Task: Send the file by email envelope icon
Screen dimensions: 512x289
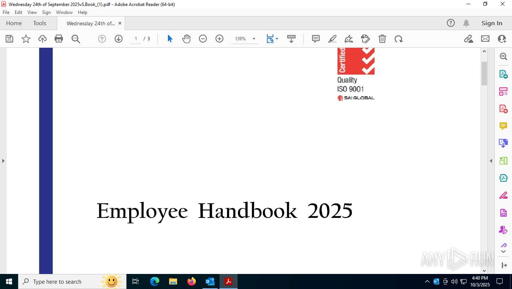Action: (485, 39)
